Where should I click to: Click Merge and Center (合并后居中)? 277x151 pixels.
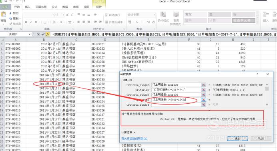pos(114,22)
